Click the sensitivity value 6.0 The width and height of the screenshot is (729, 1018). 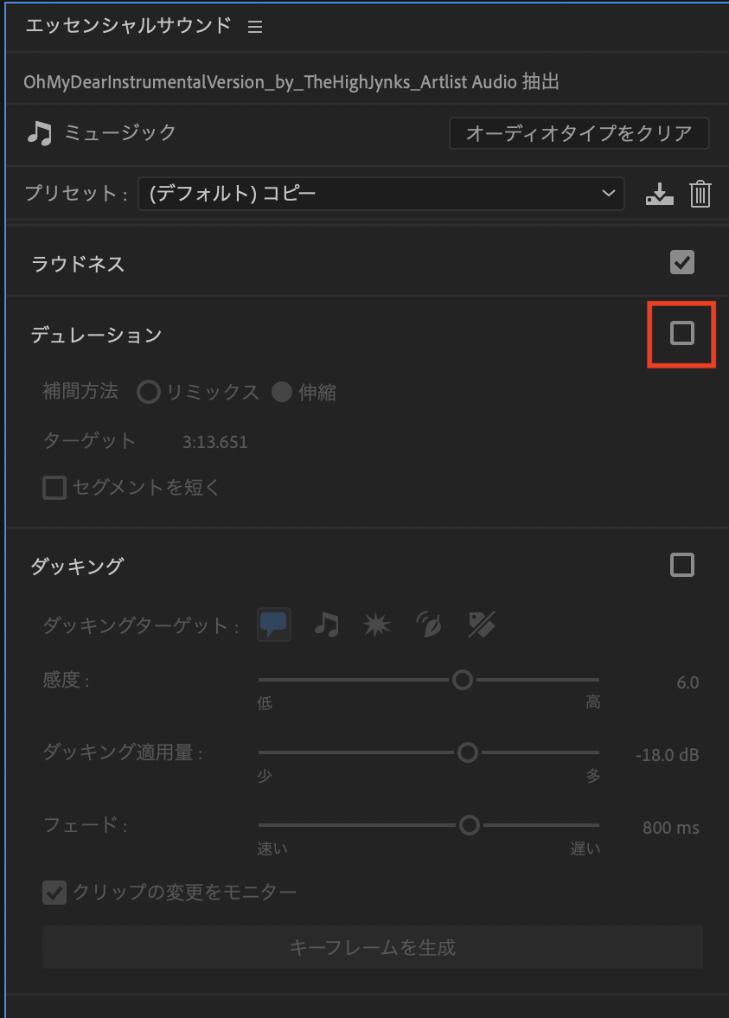(x=687, y=682)
